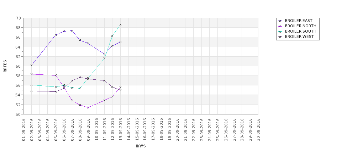Select the BROILER NORTH legend label
Viewport: 347px width, 152px height.
(x=300, y=26)
